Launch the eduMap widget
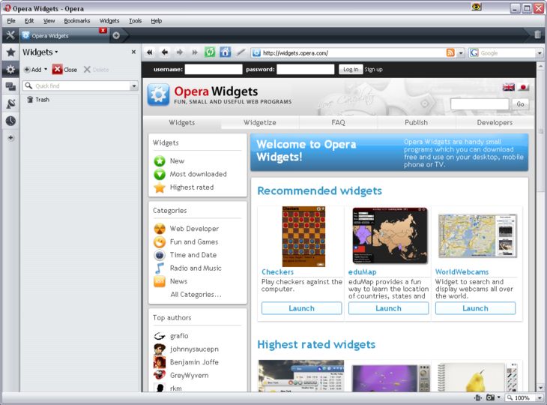Viewport: 547px width, 405px height. [388, 308]
